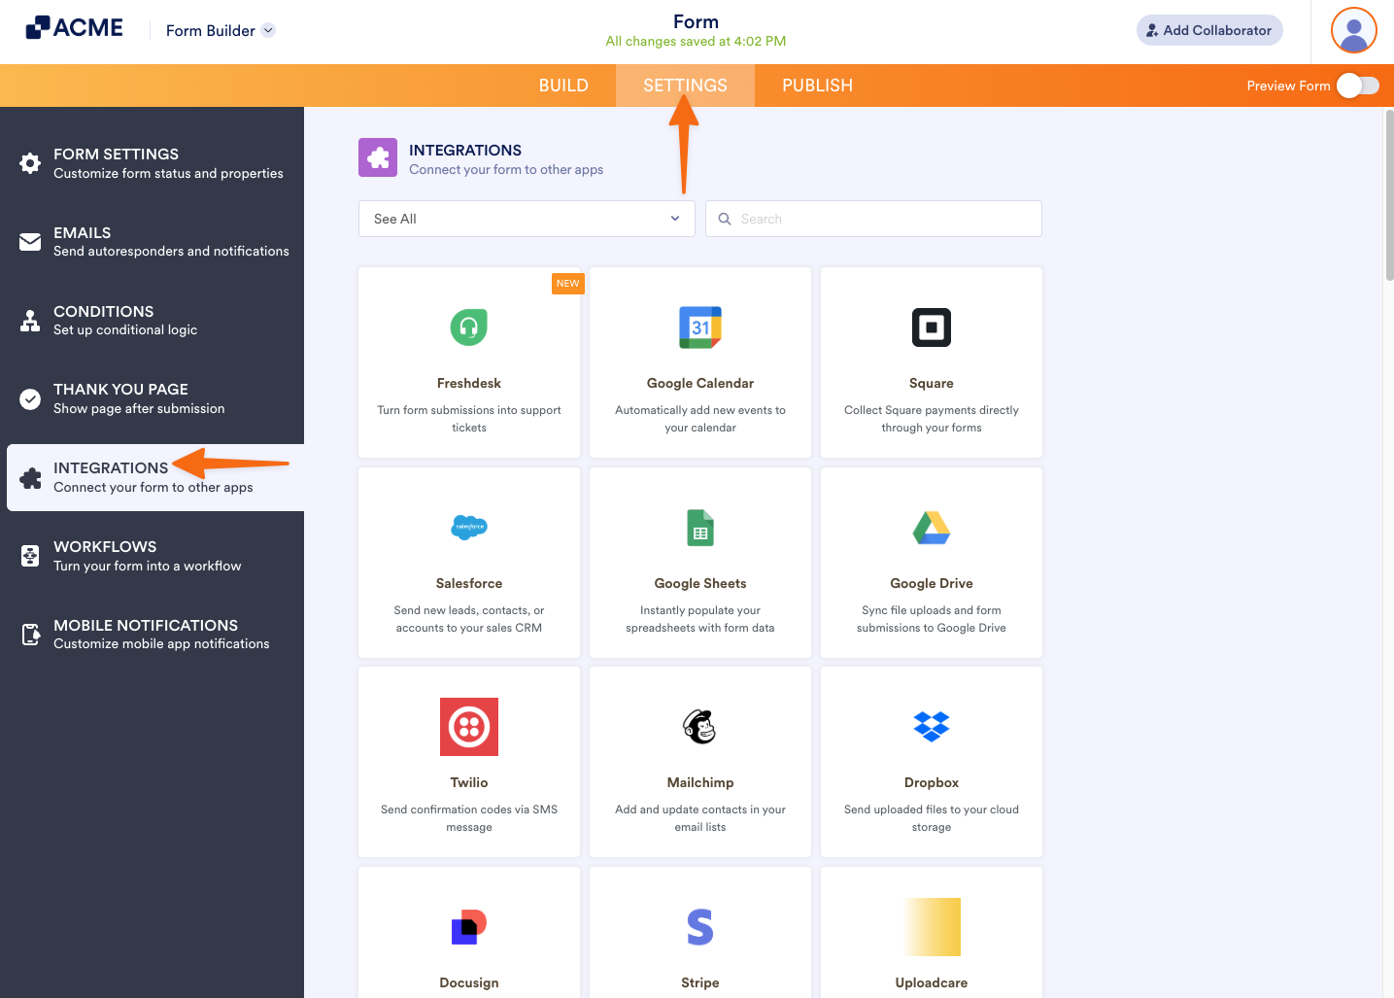Click the Emails envelope icon
The image size is (1394, 998).
point(30,241)
